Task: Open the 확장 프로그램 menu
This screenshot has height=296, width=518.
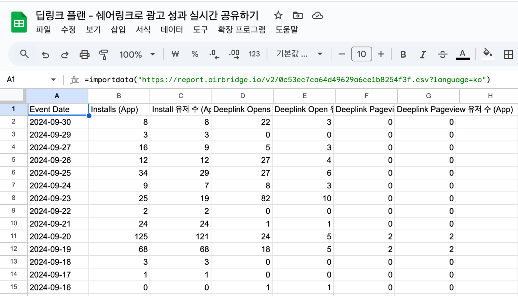Action: click(242, 30)
